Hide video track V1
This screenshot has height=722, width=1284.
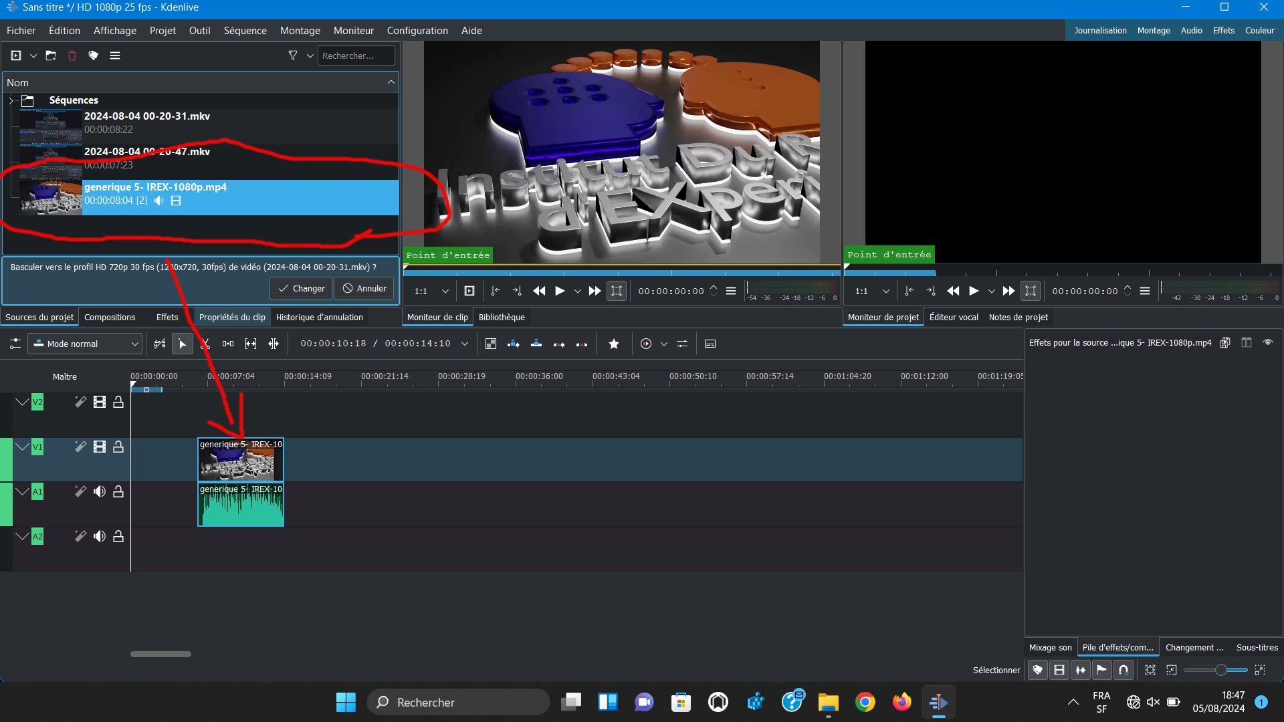pyautogui.click(x=100, y=447)
